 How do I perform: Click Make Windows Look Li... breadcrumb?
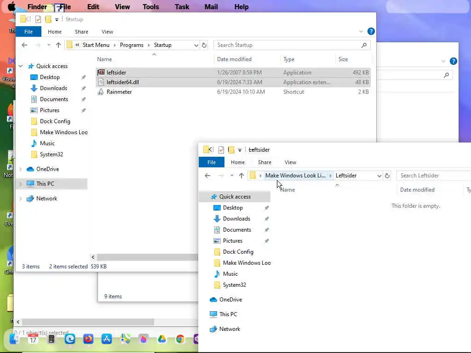click(295, 176)
